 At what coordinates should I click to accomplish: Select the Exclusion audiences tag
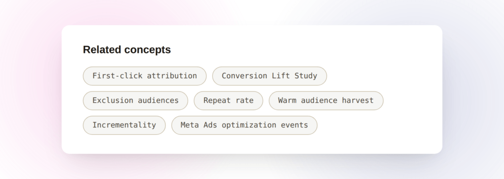pyautogui.click(x=135, y=101)
